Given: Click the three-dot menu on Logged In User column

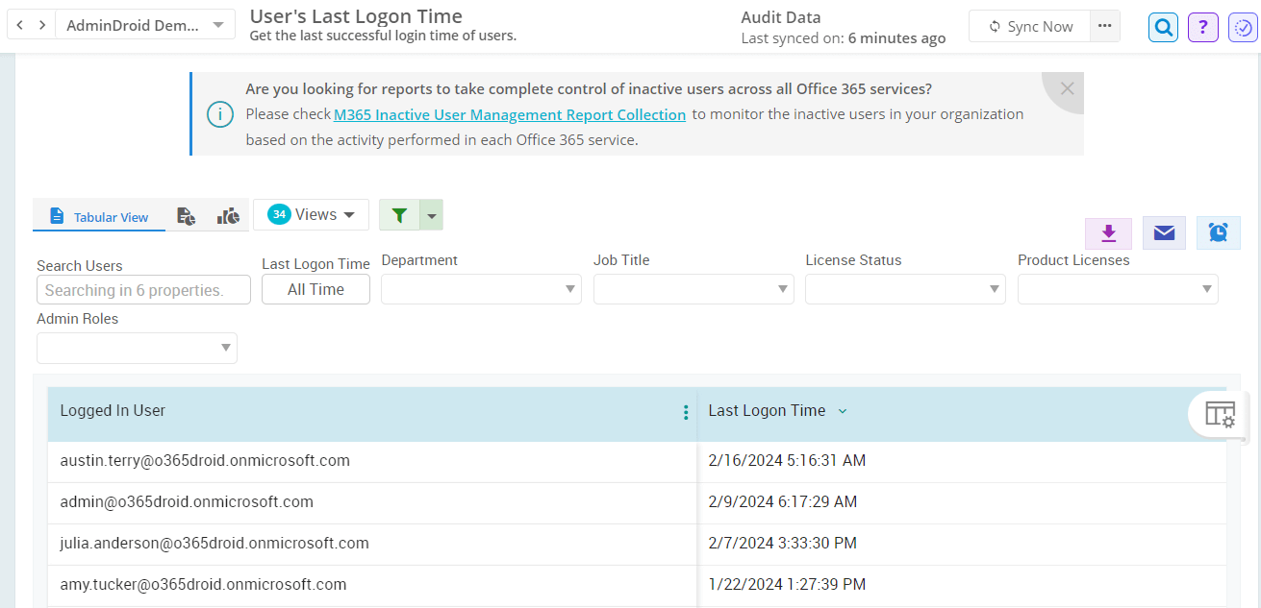Looking at the screenshot, I should click(x=685, y=413).
